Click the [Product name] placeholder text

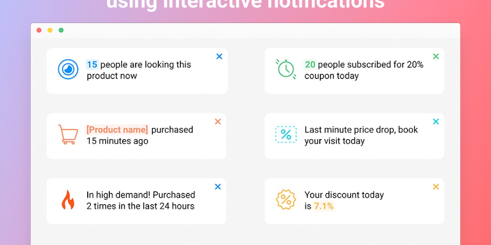[117, 130]
